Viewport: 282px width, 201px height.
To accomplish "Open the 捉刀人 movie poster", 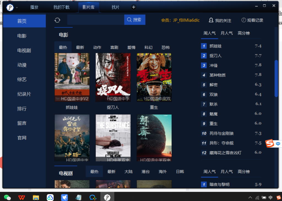I will pyautogui.click(x=113, y=77).
